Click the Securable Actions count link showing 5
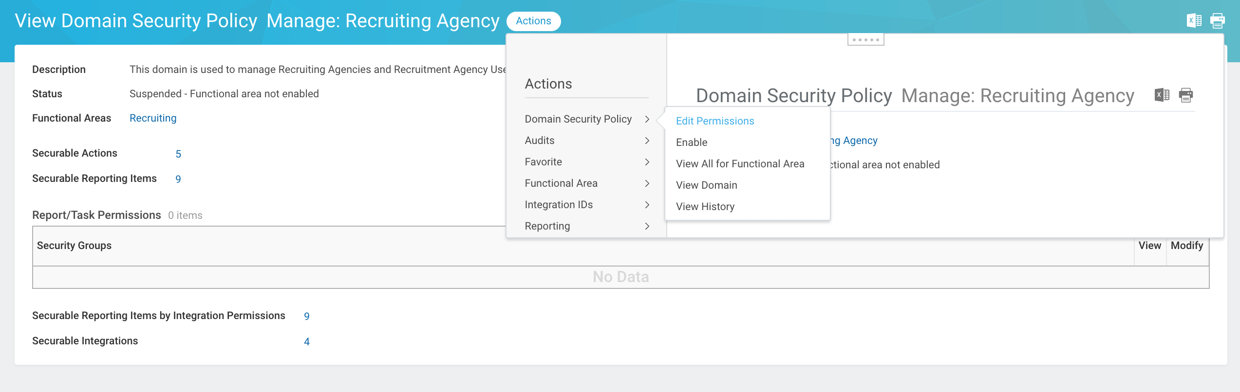Screen dimensions: 1240x392 click(178, 153)
